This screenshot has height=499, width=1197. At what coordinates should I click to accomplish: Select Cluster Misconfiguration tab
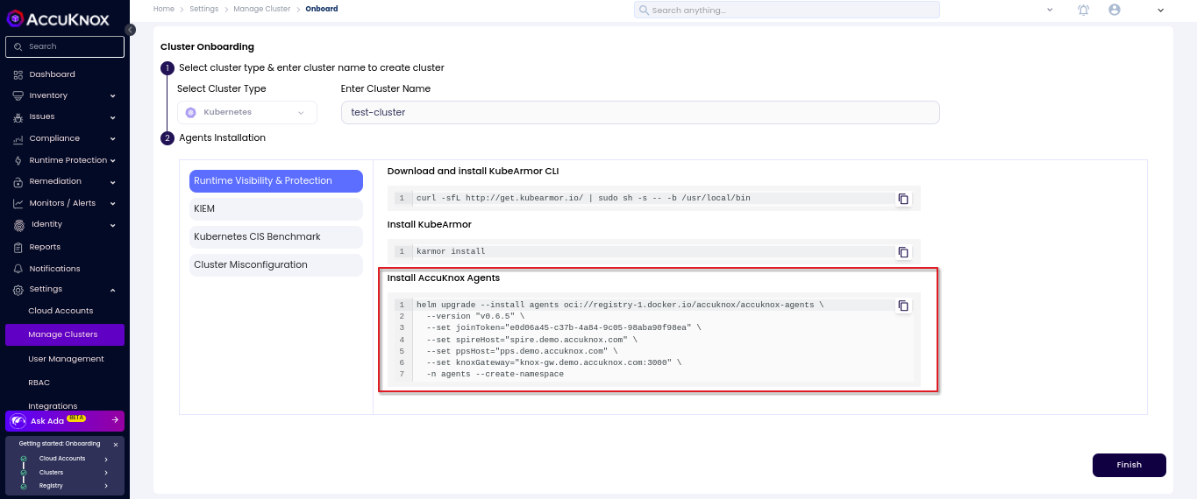coord(276,265)
